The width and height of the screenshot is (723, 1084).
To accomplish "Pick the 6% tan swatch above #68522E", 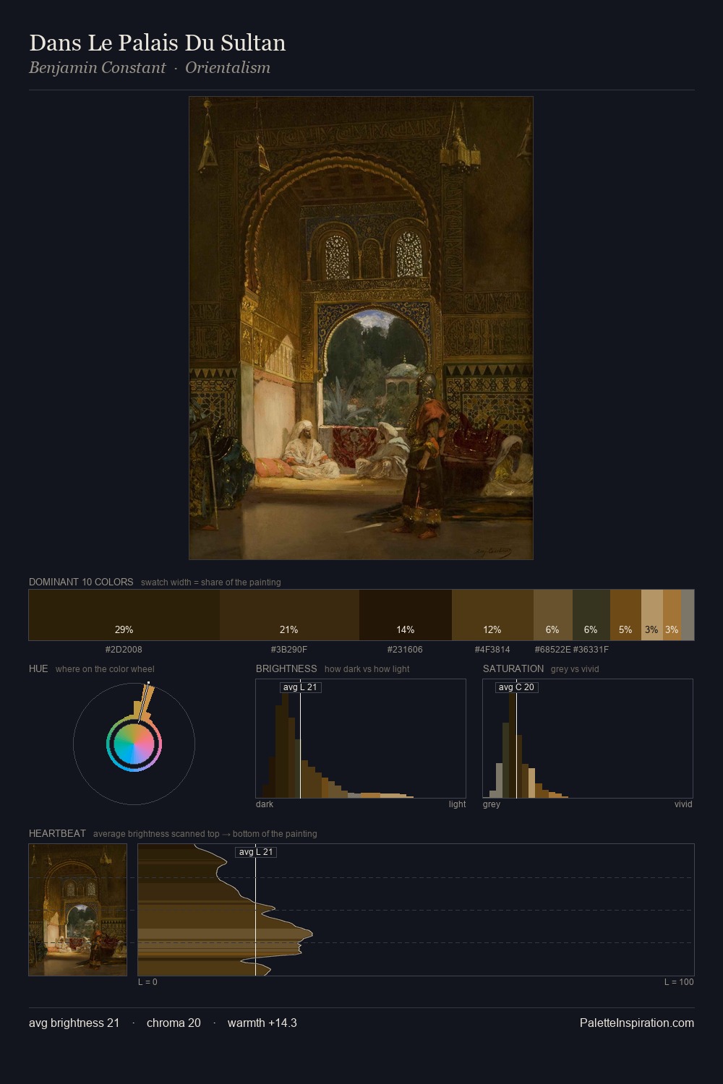I will point(553,615).
